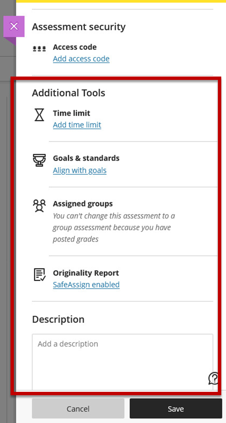Open the Align with goals link
The image size is (226, 423).
point(80,170)
